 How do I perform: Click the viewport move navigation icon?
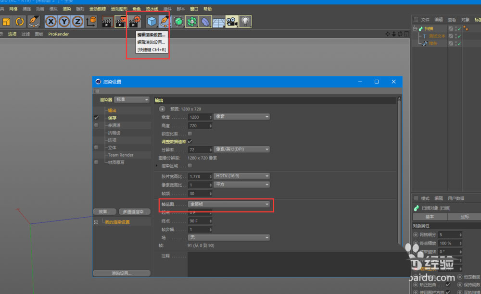(x=388, y=34)
